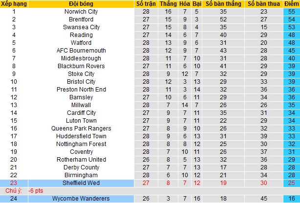Click Wycombe Wanderers' 16 points cell
Viewport: 300px width, 203px height.
pos(290,199)
